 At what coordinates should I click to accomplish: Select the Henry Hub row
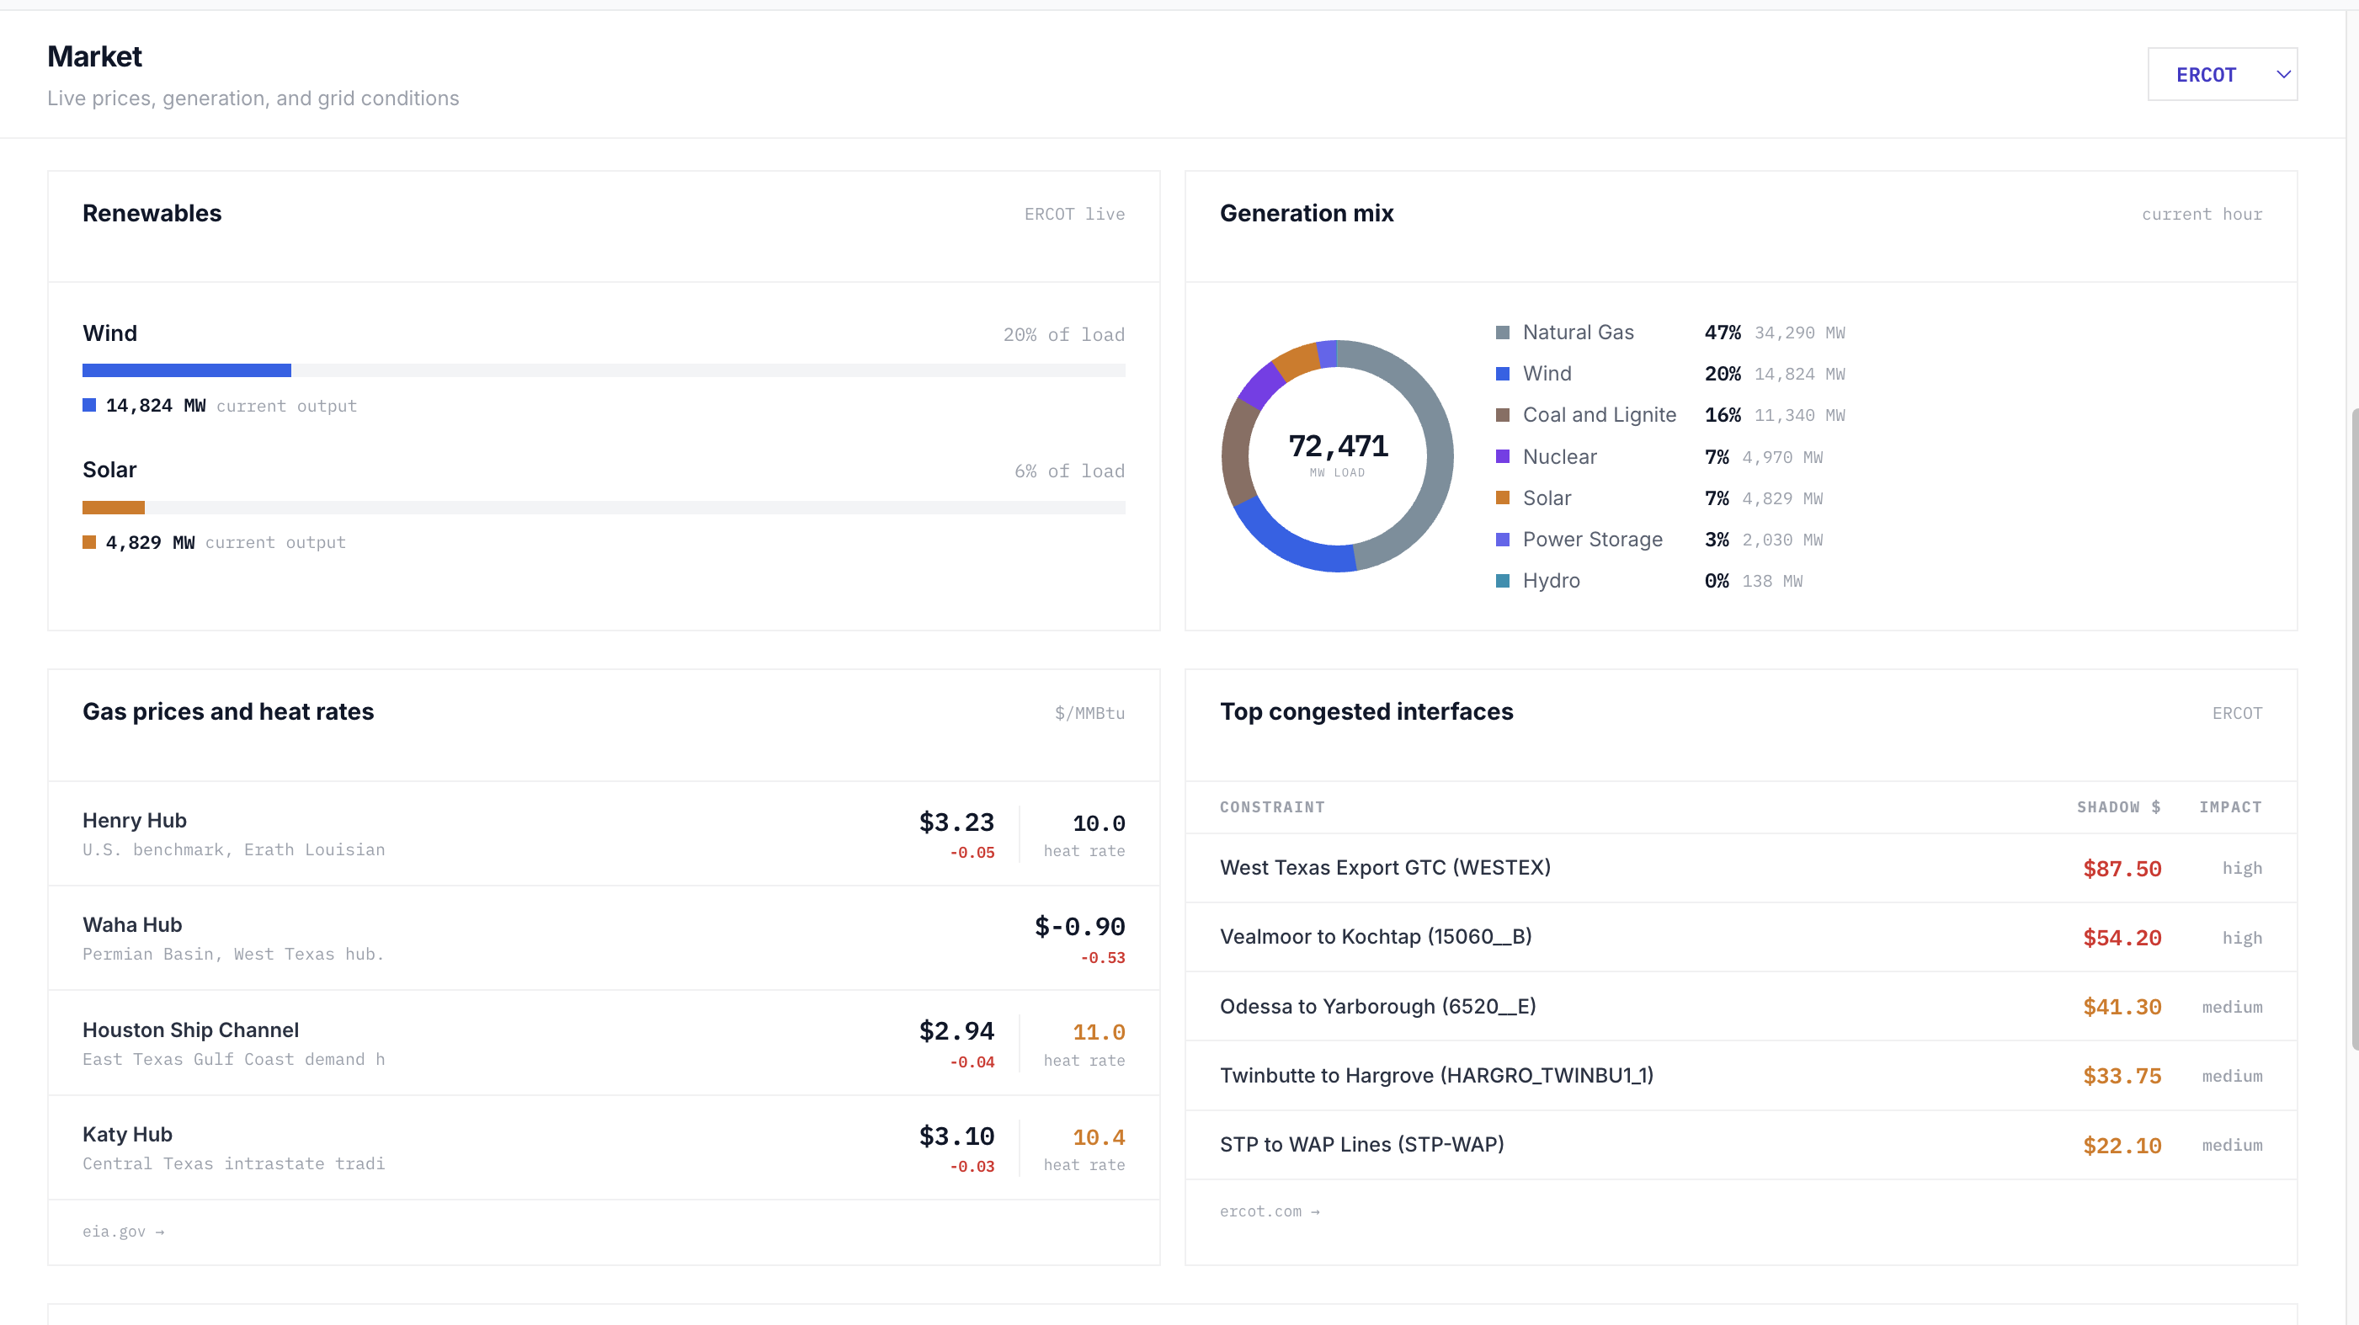coord(604,833)
